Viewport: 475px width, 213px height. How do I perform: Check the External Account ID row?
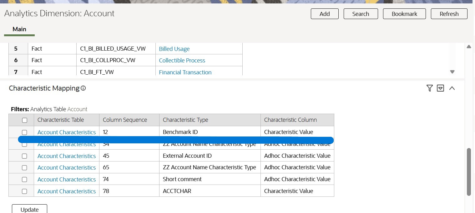[x=24, y=156]
